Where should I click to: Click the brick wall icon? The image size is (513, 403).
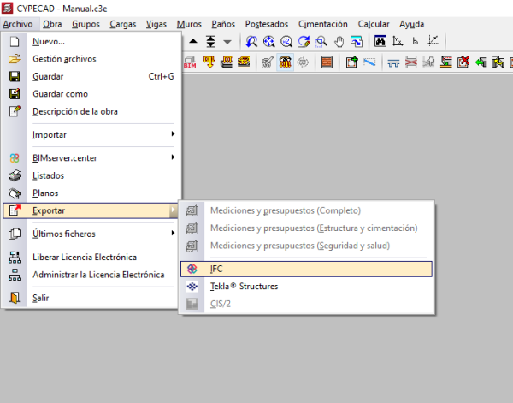click(327, 62)
